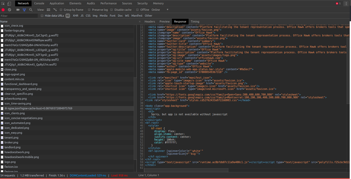Viewport: 351px width, 179px height.
Task: Click DOMContentLoaded: 529 ms status text
Action: coord(88,175)
